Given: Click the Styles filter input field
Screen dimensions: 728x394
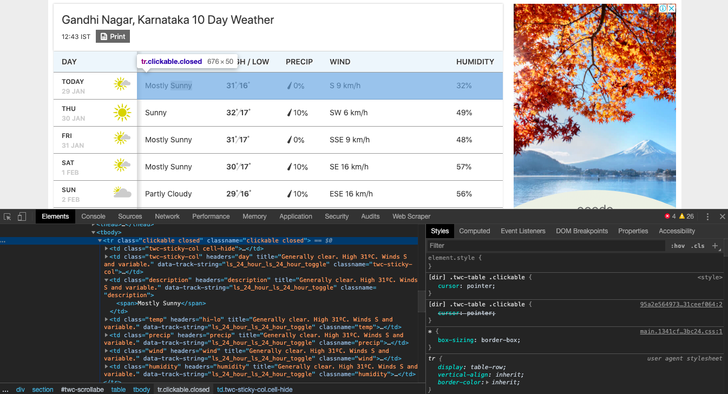Looking at the screenshot, I should tap(487, 245).
